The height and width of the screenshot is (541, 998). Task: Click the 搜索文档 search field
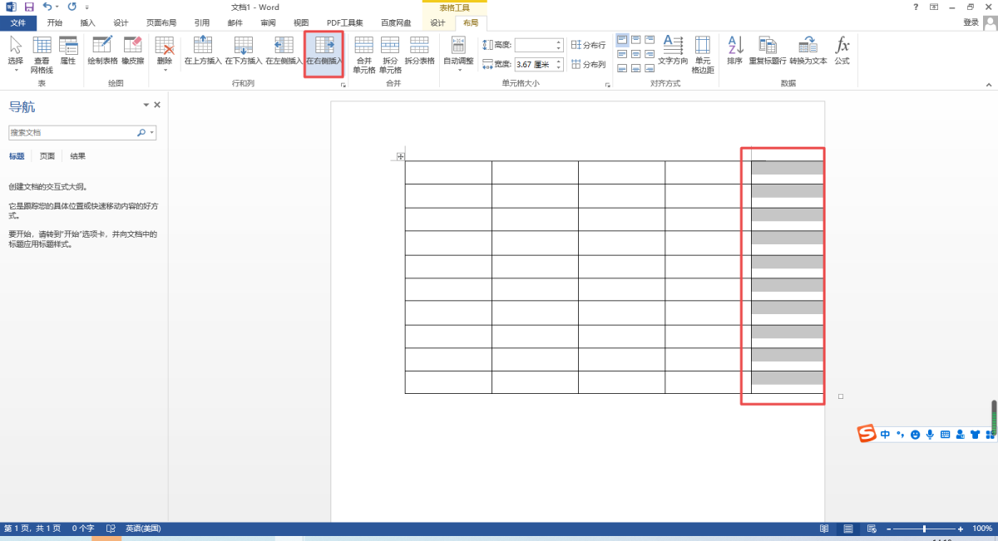pos(73,132)
